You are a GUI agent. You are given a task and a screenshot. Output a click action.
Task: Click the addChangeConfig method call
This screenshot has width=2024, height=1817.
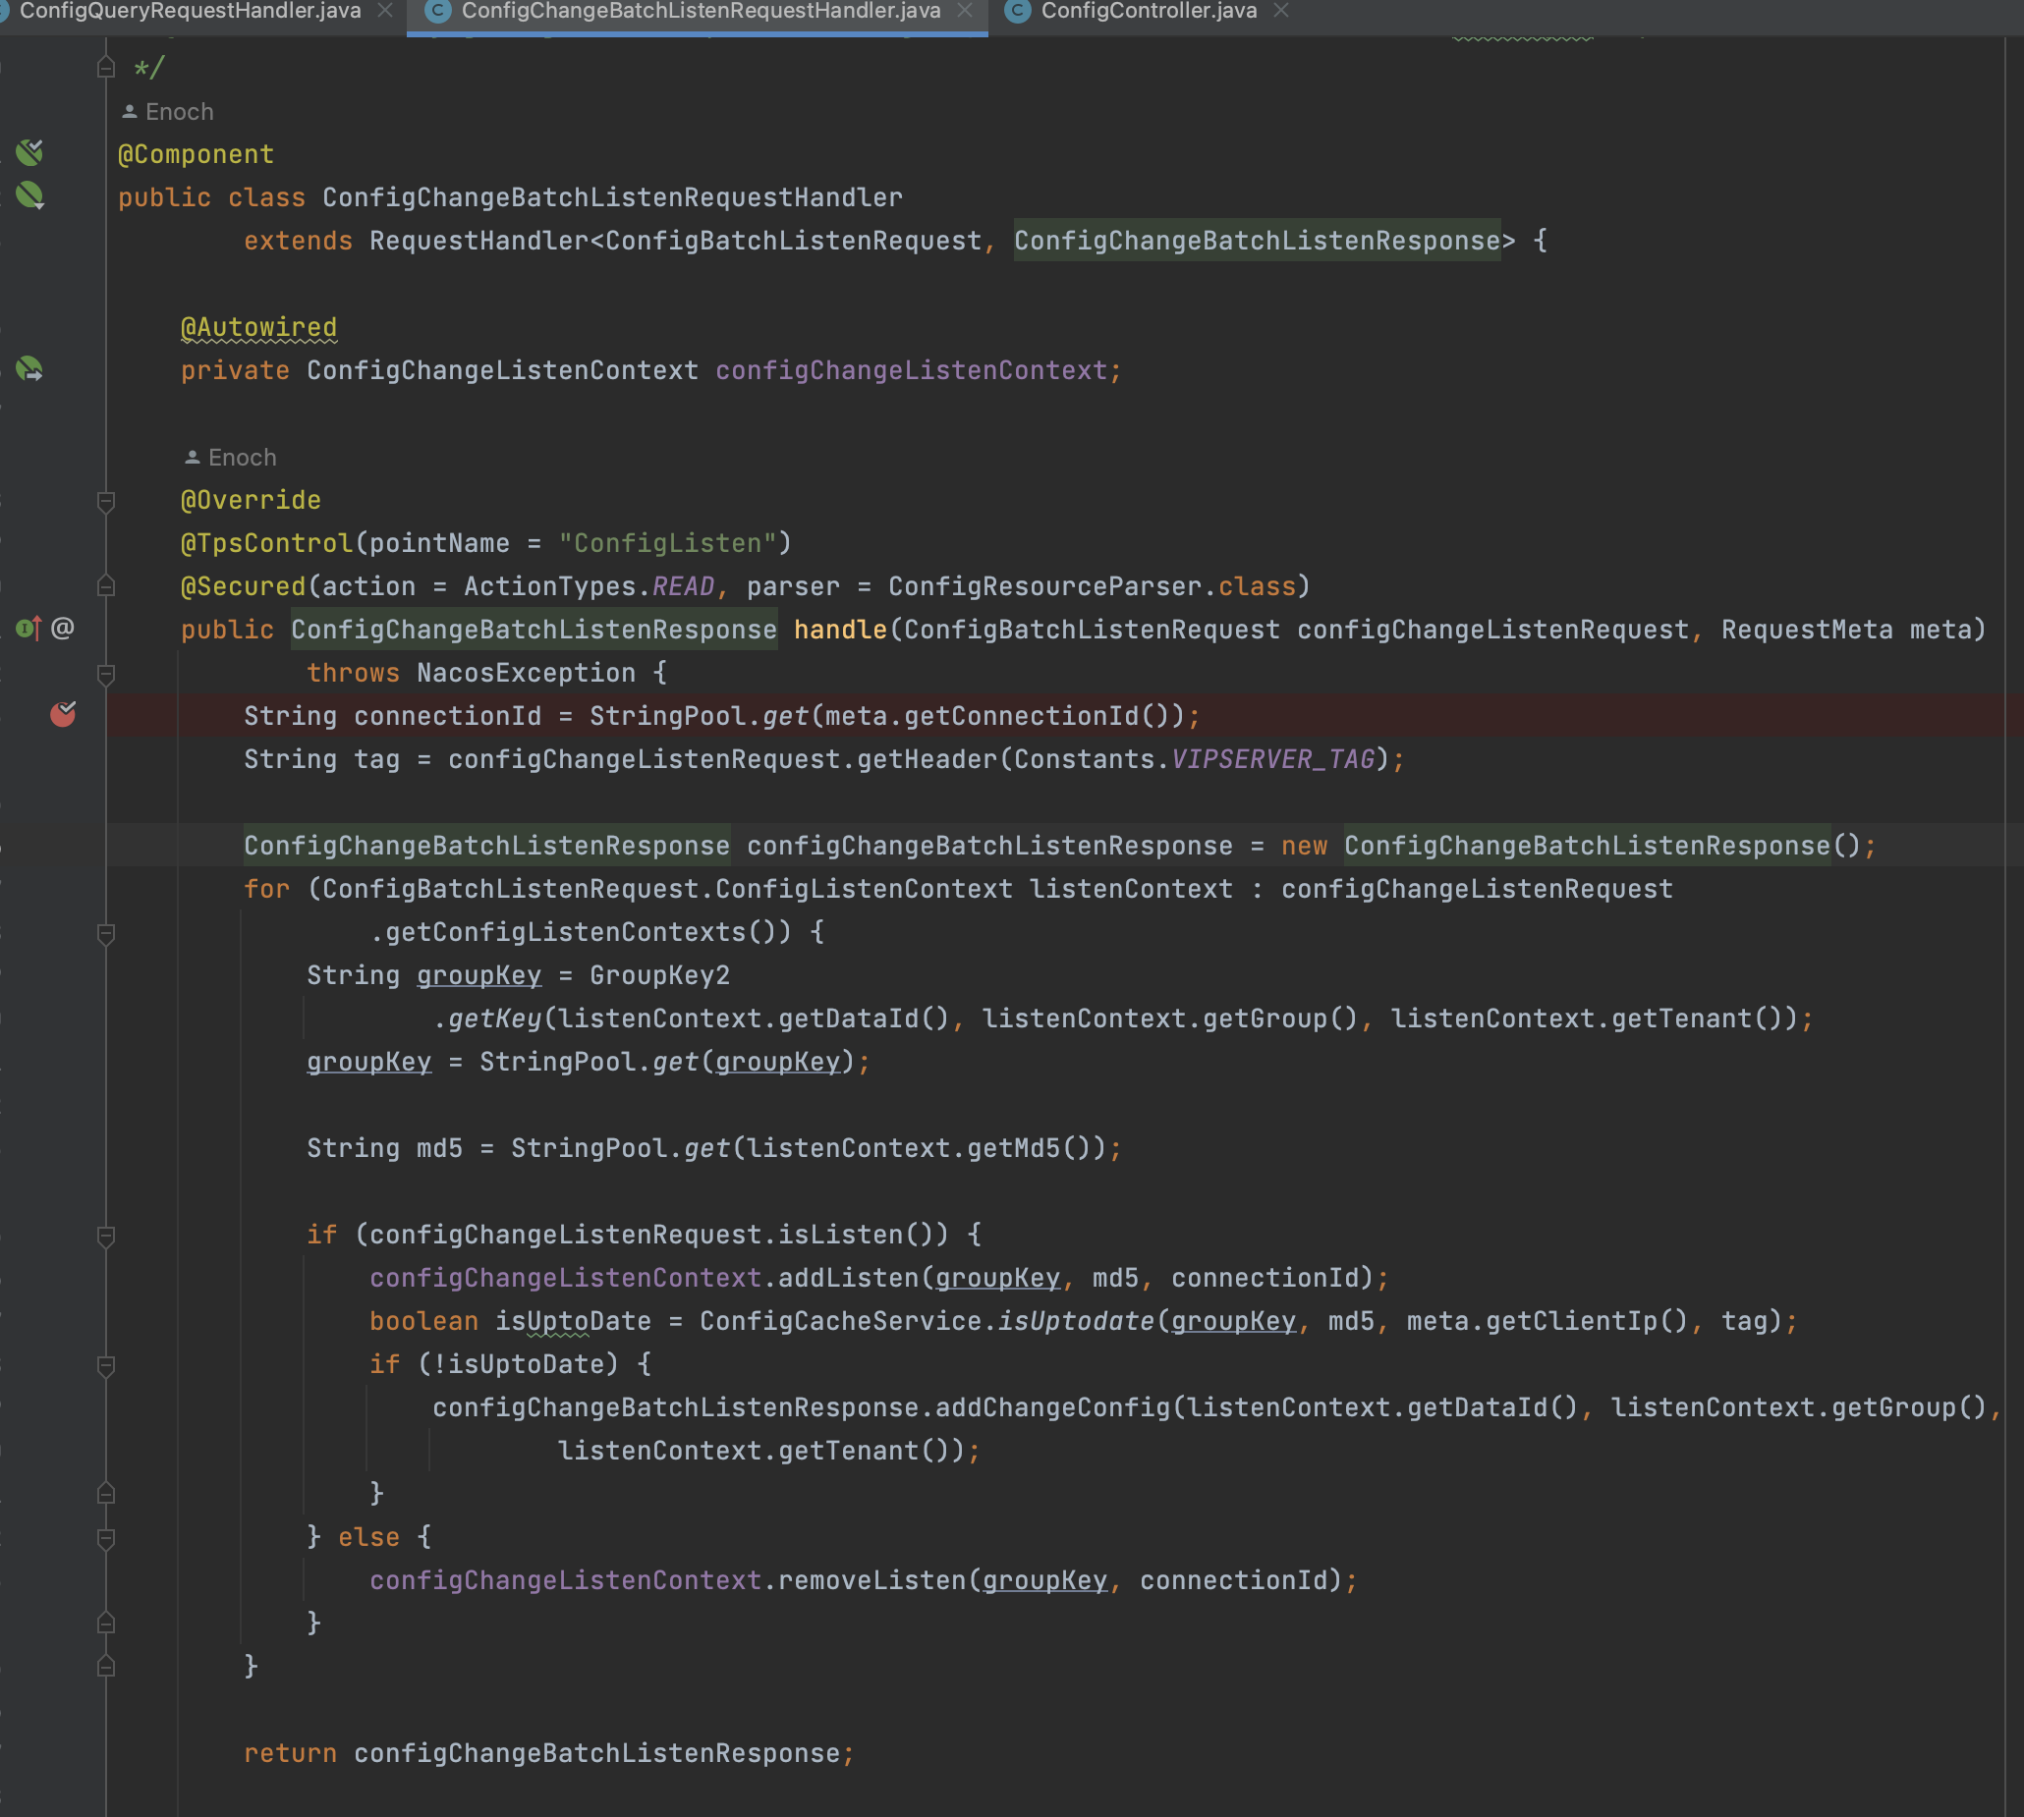click(1052, 1407)
